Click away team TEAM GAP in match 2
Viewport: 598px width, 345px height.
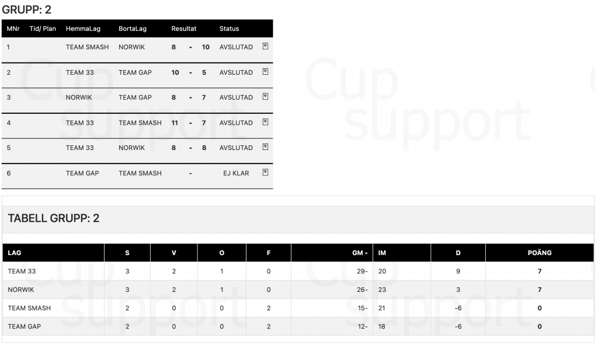[x=135, y=72]
